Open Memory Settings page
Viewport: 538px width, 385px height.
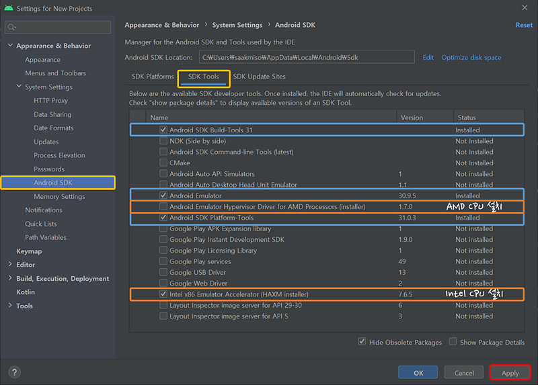point(59,196)
